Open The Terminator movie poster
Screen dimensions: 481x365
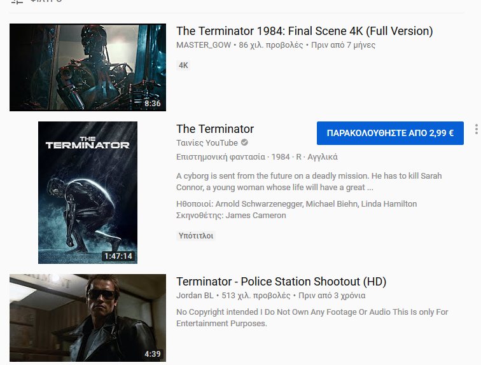[88, 193]
